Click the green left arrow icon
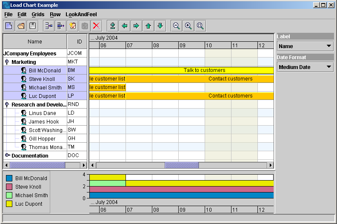This screenshot has height=224, width=337. click(x=124, y=26)
